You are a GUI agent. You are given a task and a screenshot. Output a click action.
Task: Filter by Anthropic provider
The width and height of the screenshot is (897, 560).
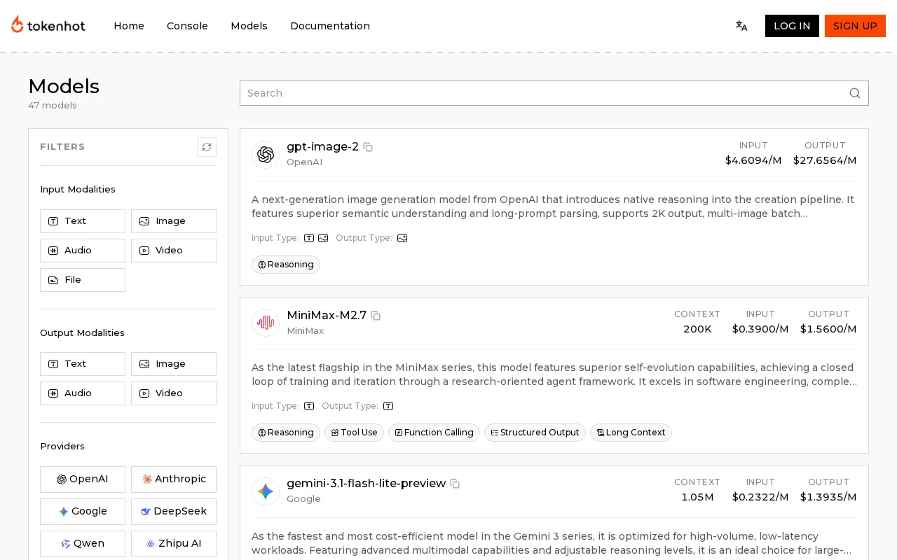point(174,479)
